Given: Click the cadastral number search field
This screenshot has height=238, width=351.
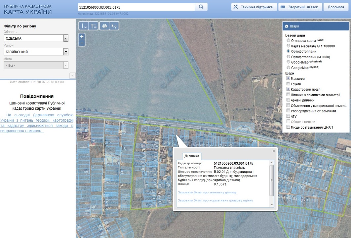Looking at the screenshot, I should coord(136,7).
